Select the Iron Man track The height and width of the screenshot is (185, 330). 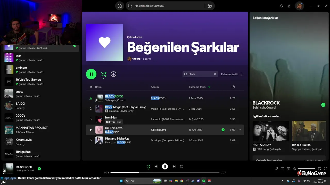[x=111, y=117]
